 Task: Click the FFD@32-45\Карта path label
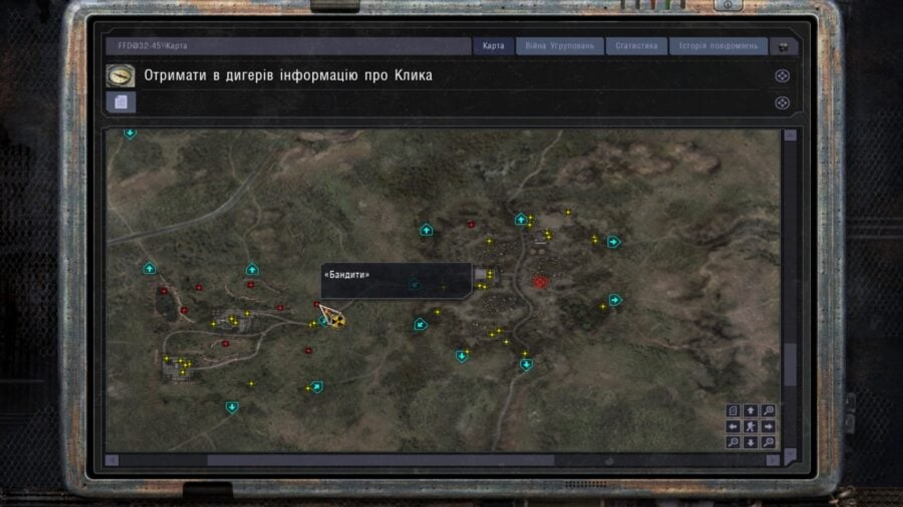pyautogui.click(x=152, y=46)
